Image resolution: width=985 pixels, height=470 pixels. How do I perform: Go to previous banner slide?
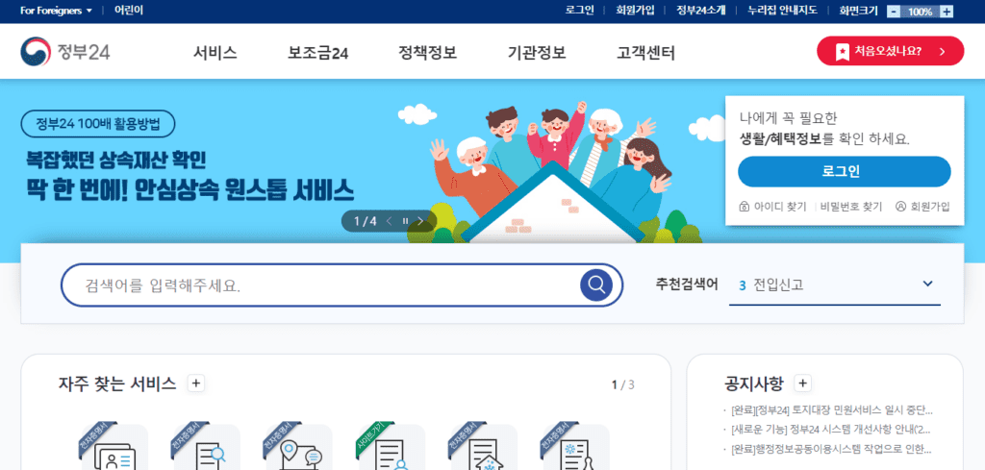(389, 221)
